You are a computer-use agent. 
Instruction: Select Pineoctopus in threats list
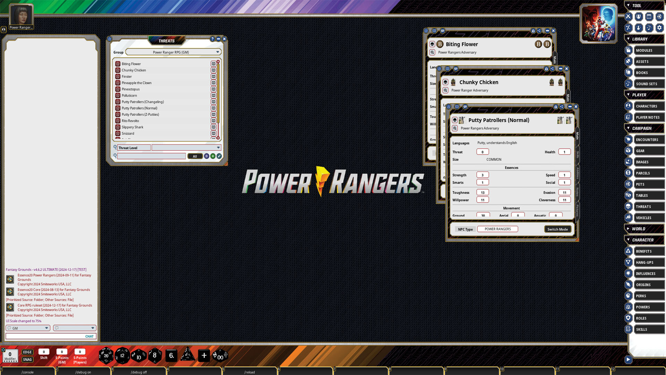130,89
